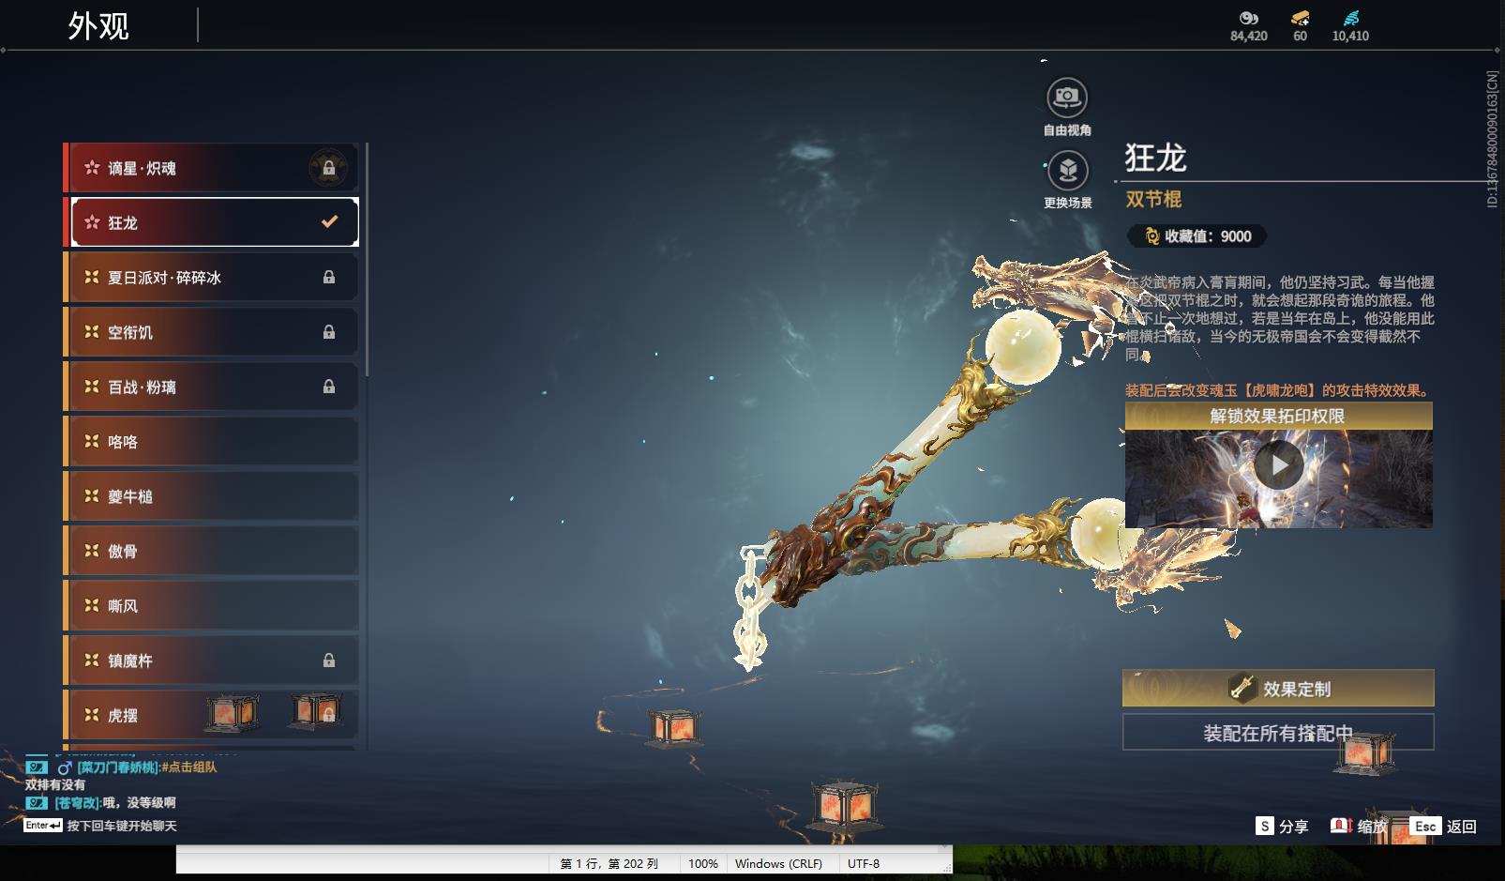The height and width of the screenshot is (881, 1505).
Task: Choose the 夔牛槌 skin
Action: (212, 496)
